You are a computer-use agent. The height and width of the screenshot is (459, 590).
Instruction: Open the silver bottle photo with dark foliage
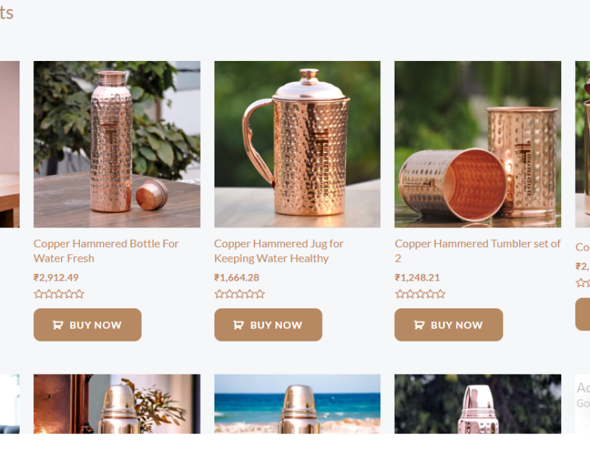coord(478,404)
